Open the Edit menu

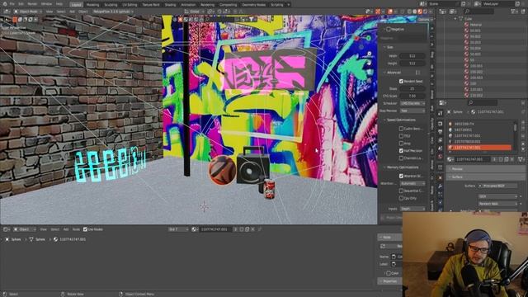[x=21, y=4]
